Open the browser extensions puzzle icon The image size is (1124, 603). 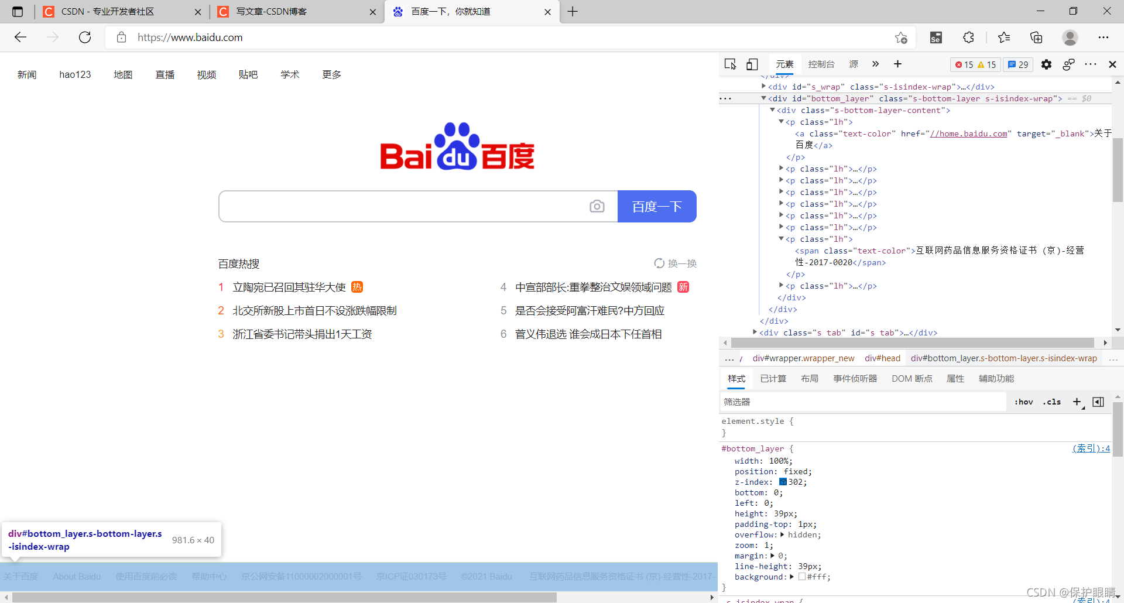969,37
